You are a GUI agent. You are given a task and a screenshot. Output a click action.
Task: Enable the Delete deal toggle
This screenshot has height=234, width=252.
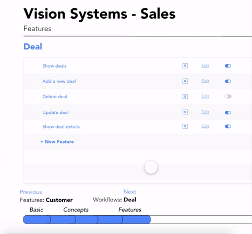(x=228, y=96)
